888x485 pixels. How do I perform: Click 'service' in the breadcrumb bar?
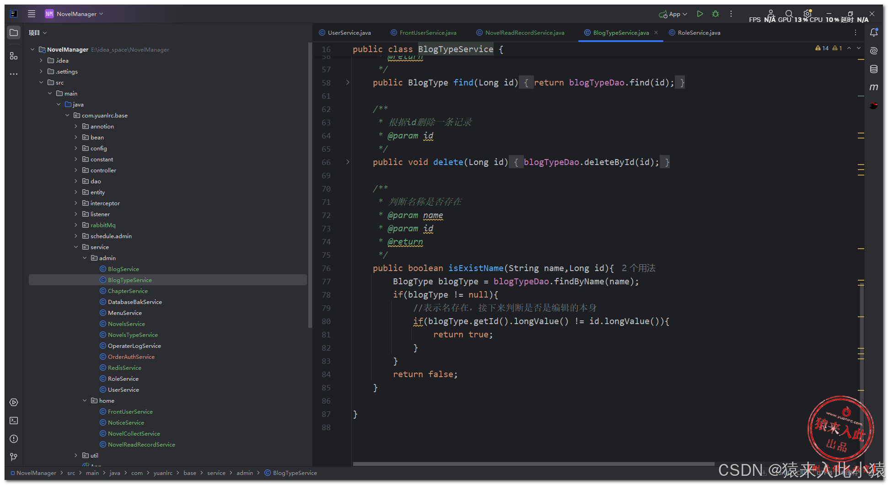click(x=216, y=473)
